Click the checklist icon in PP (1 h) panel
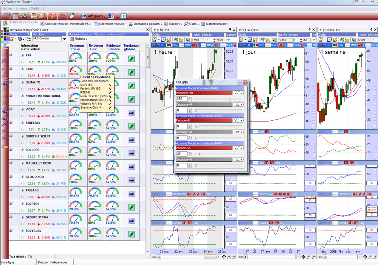 pyautogui.click(x=169, y=40)
